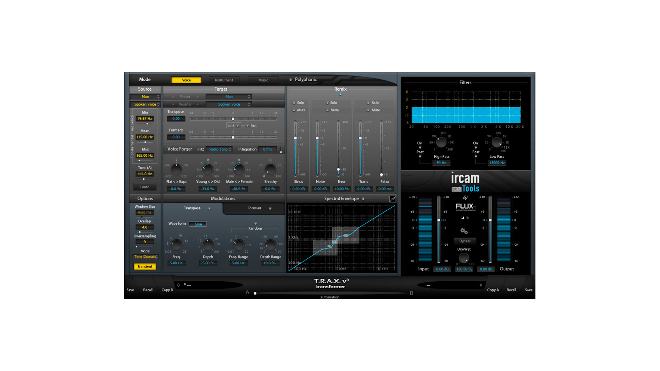Toggle the Spectral Envelope enable LED
Image resolution: width=660 pixels, height=371 pixels.
(x=363, y=199)
